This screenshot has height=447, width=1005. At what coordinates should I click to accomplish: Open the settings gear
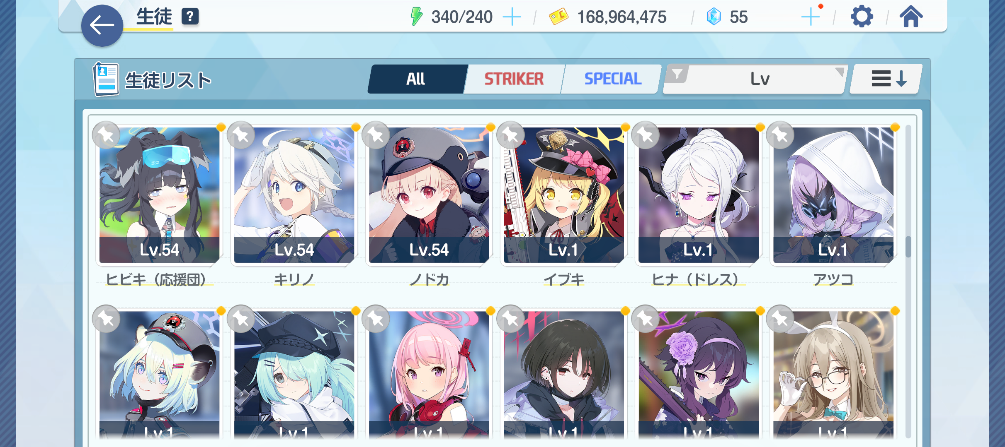coord(862,17)
